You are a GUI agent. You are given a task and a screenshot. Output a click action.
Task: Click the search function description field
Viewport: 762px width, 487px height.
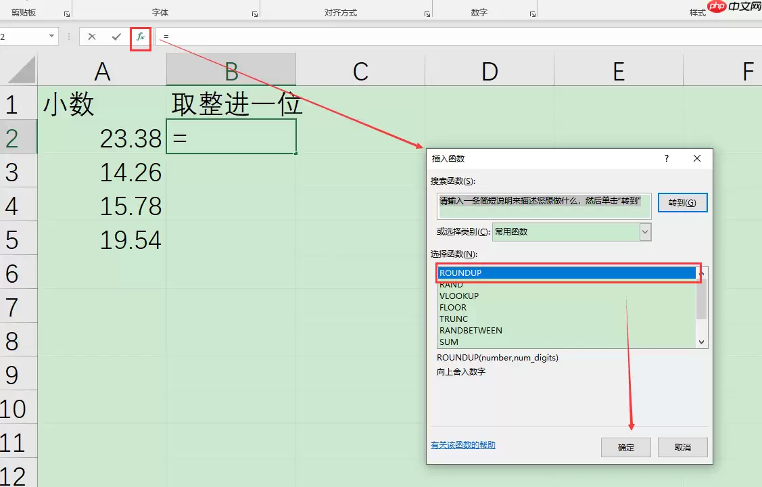(x=544, y=206)
